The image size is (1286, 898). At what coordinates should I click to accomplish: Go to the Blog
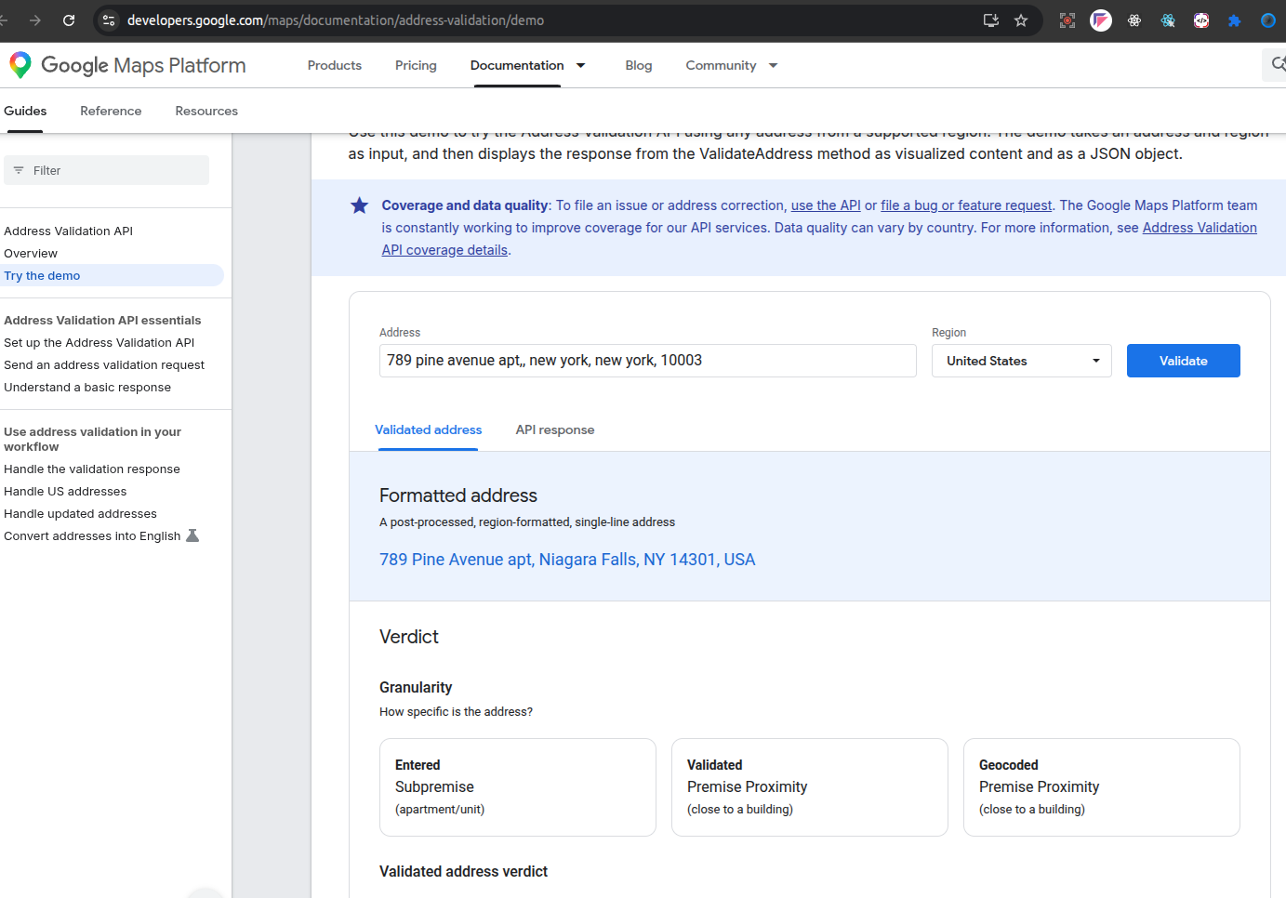click(639, 65)
